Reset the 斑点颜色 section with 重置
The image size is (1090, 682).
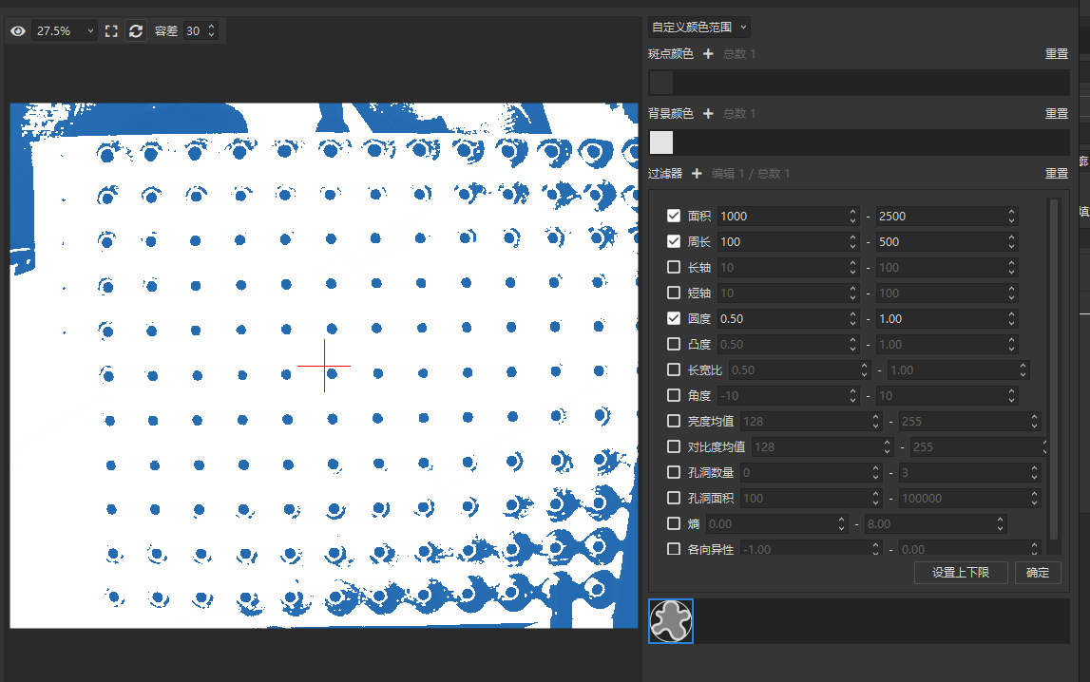1057,54
